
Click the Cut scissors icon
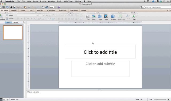click(18, 7)
